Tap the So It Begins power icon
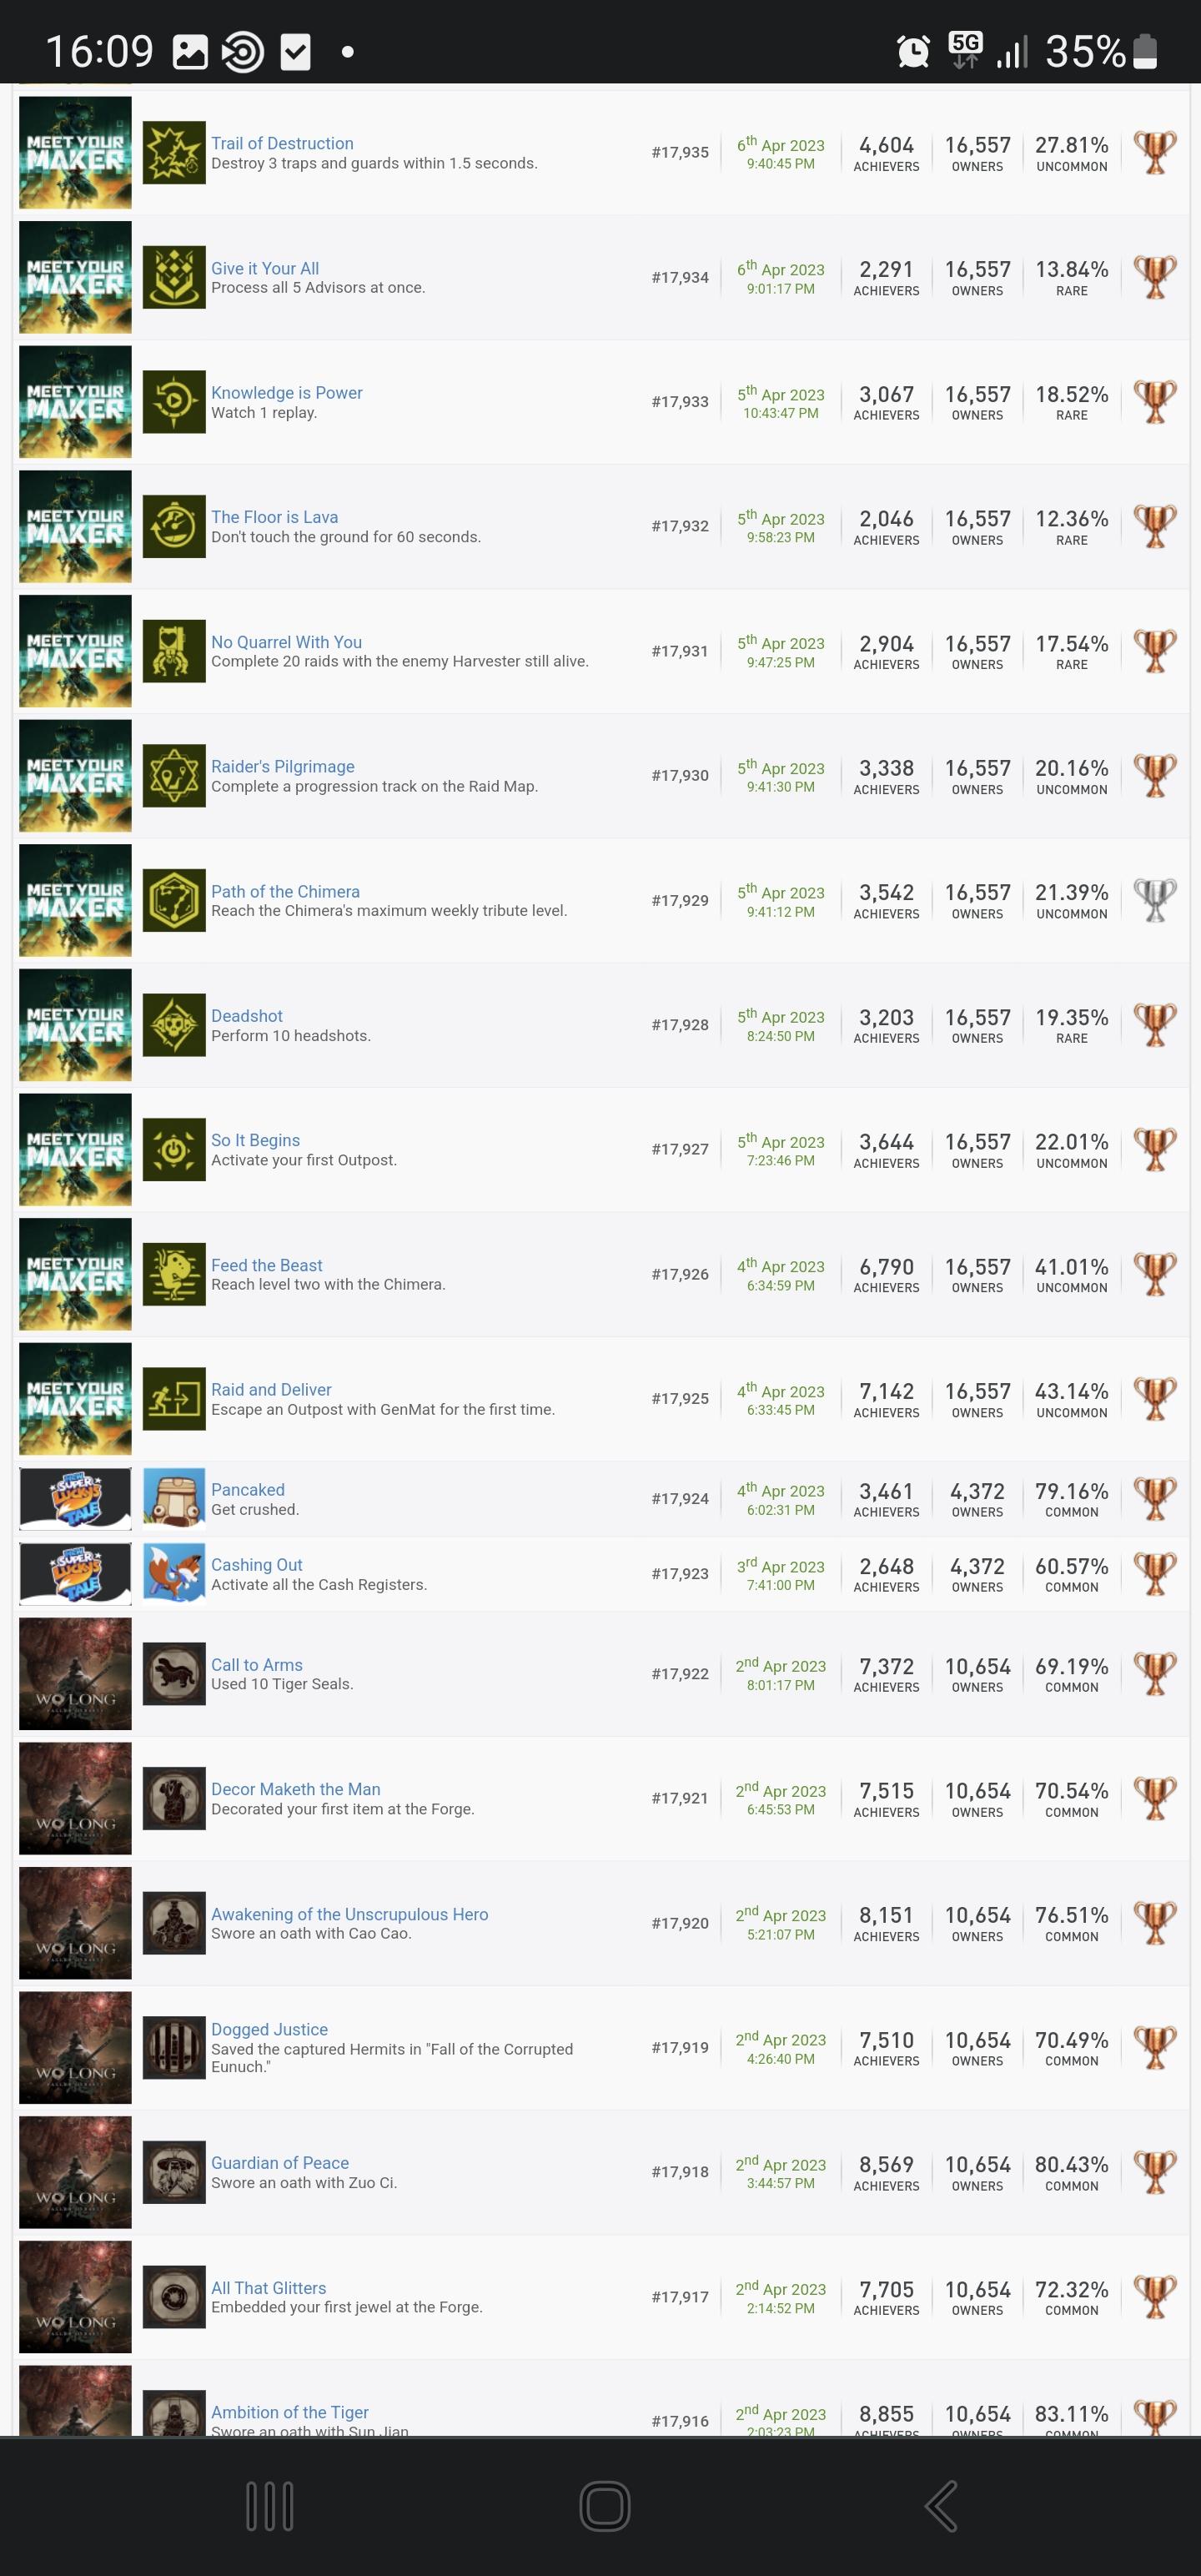The image size is (1201, 2576). point(174,1150)
